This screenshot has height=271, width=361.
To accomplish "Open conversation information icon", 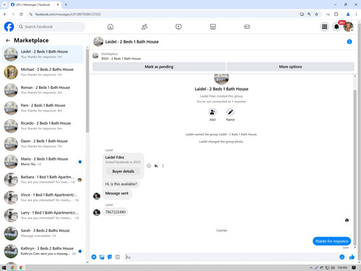I will (349, 42).
